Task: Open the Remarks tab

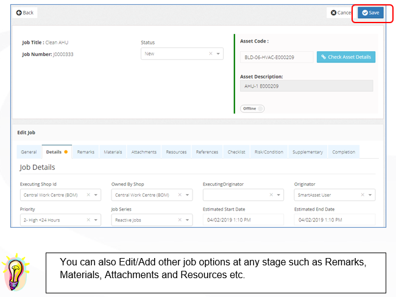Action: point(86,152)
